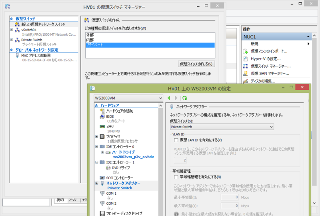Click the メモリ memory icon
Image resolution: width=320 pixels, height=216 pixels.
click(x=102, y=126)
